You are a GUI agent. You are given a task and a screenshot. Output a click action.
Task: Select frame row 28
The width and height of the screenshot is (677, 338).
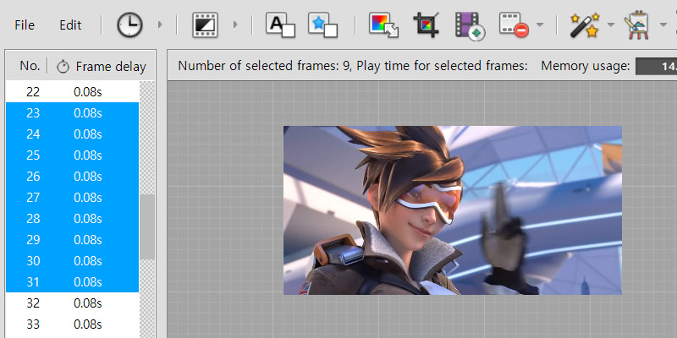(x=73, y=219)
